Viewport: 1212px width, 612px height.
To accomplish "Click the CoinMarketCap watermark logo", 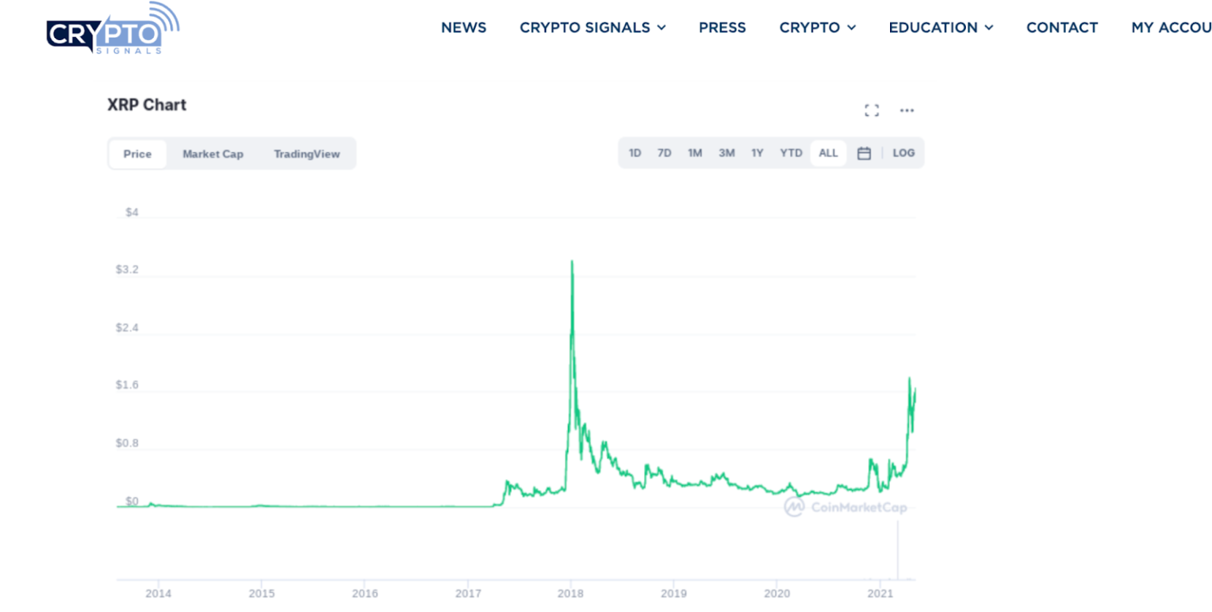I will click(846, 507).
